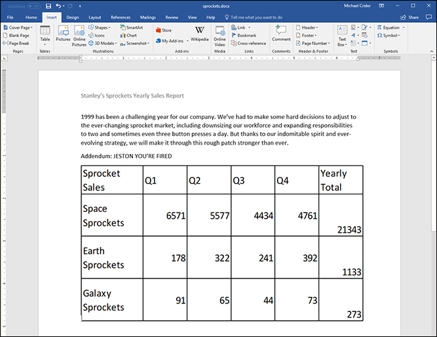Screen dimensions: 437x337
Task: Click the Store add-ins button
Action: pos(164,30)
